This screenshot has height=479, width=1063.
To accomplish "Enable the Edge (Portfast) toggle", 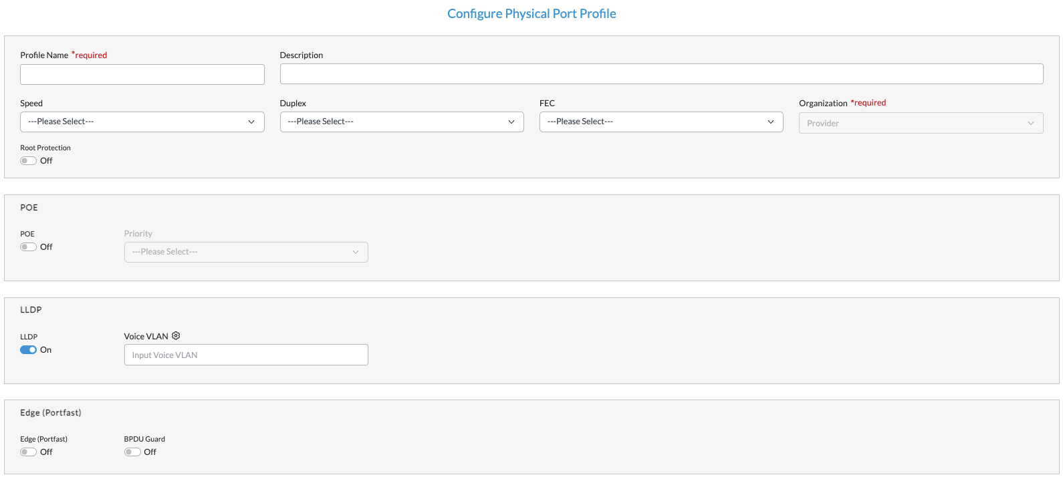I will pos(28,452).
